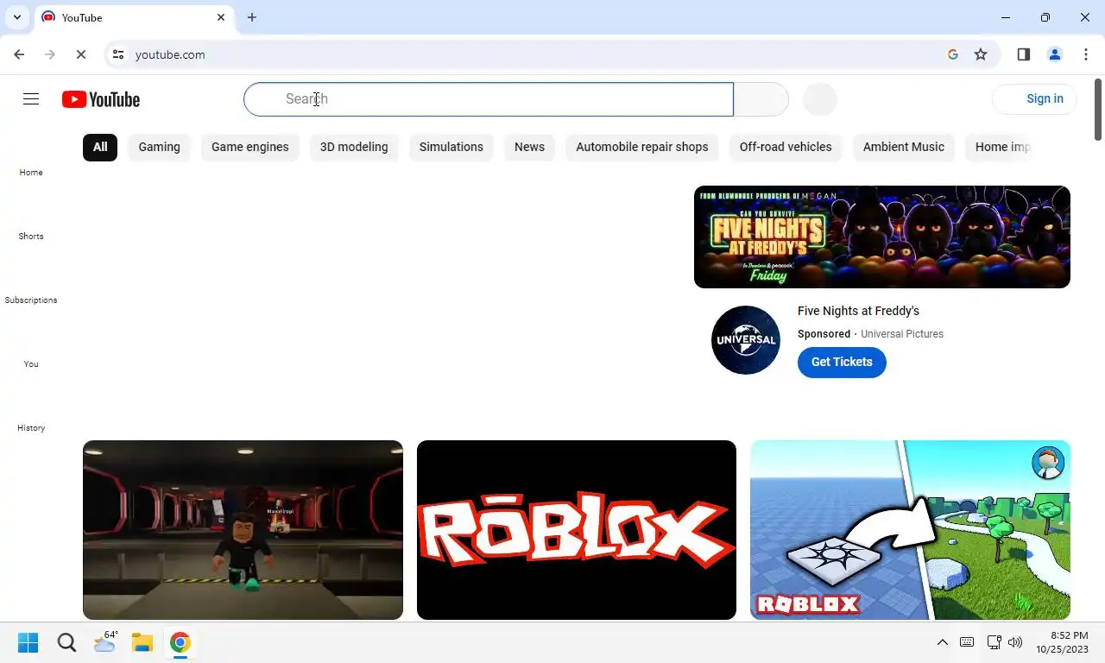
Task: Click the Google icon in address bar
Action: [x=953, y=54]
